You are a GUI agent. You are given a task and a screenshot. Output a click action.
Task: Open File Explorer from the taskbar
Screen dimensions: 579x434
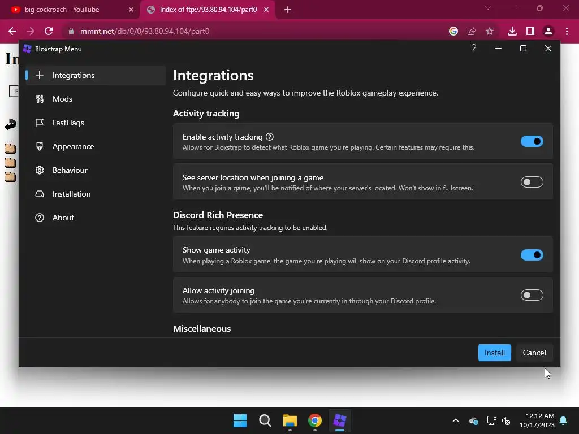(x=290, y=420)
